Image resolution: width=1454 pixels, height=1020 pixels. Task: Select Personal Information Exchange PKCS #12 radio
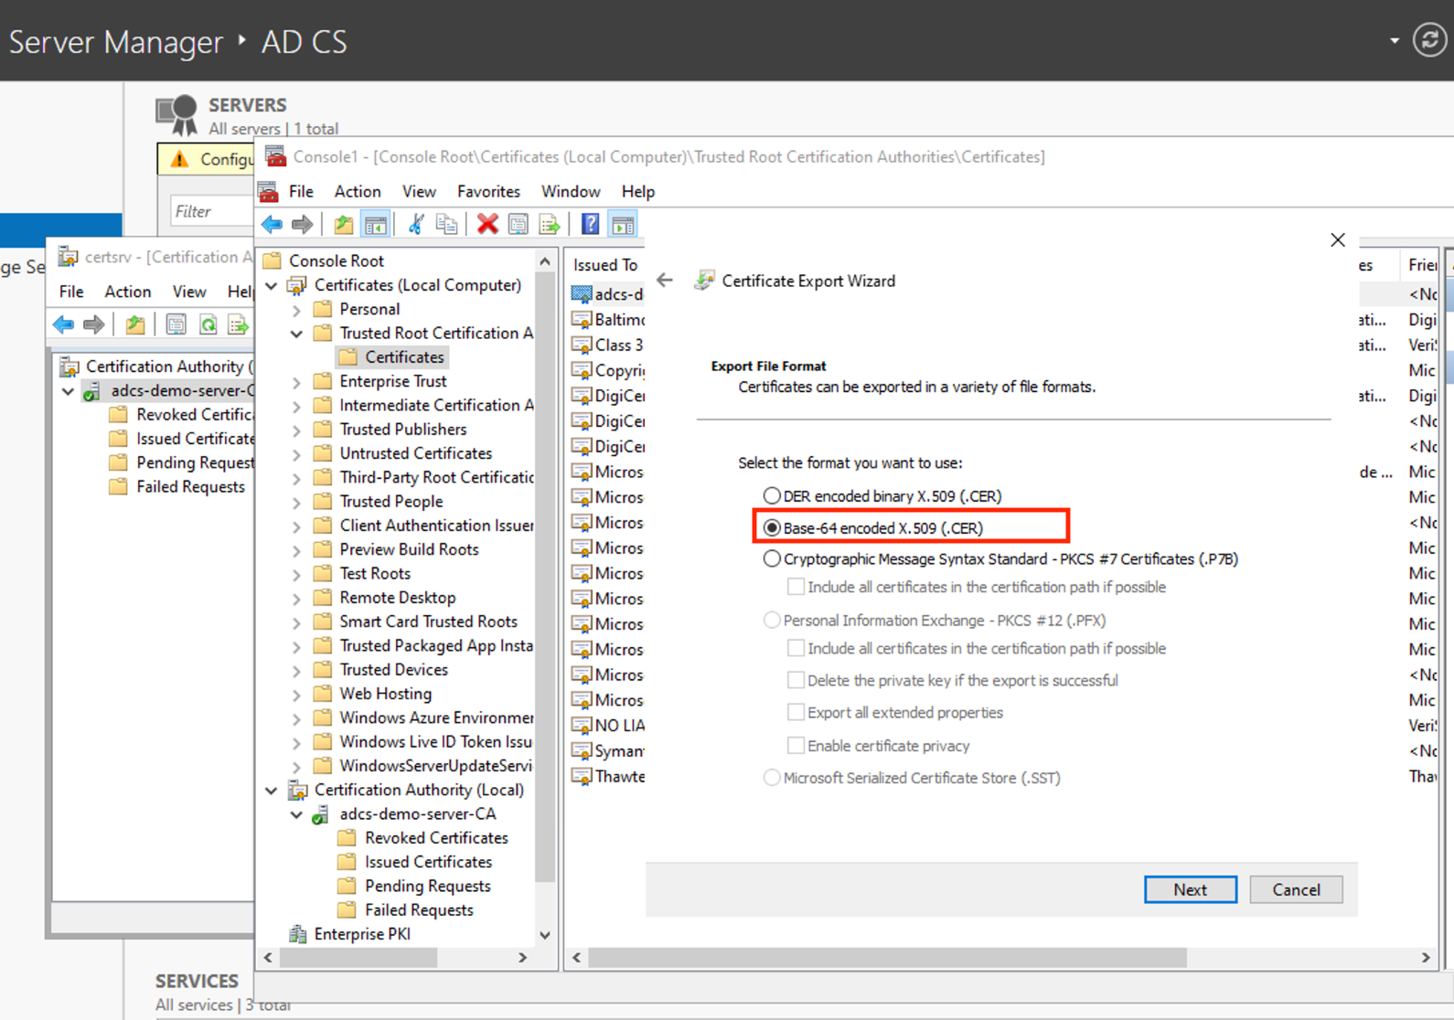click(x=772, y=620)
